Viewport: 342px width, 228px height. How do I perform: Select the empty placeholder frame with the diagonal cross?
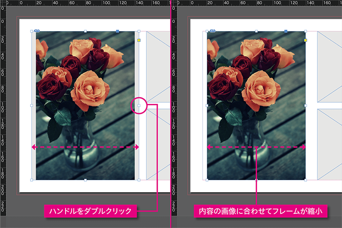(157, 65)
